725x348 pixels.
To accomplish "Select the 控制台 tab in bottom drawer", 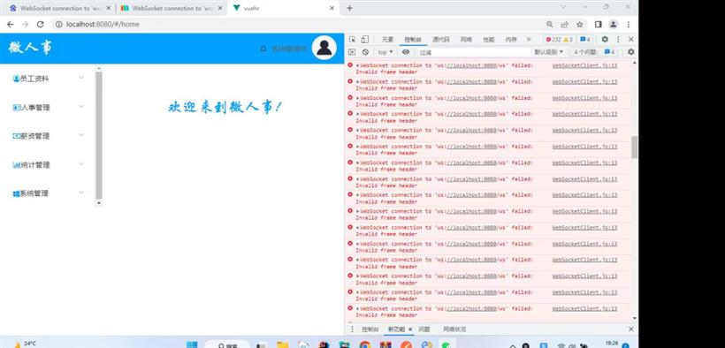I will [370, 329].
